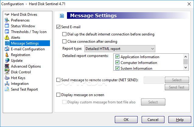194x127 pixels.
Task: Click the E-mail Configuration icon
Action: click(x=7, y=49)
